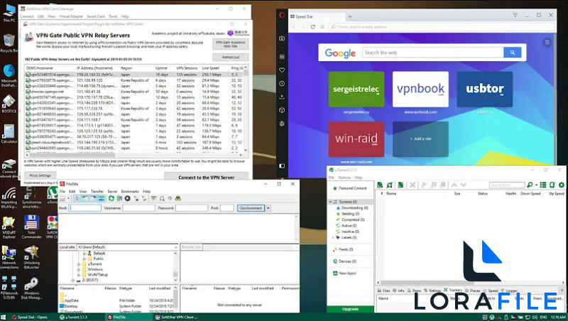The height and width of the screenshot is (321, 568).
Task: Click uTorrent Start torrent play icon
Action: pos(423,185)
